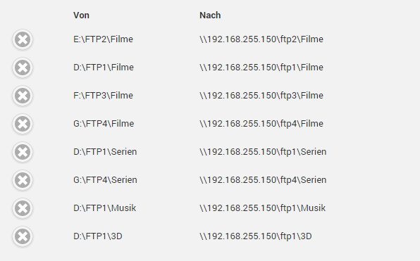Delete the G:\FTP4\Serien mapping
420x261 pixels.
coord(23,180)
